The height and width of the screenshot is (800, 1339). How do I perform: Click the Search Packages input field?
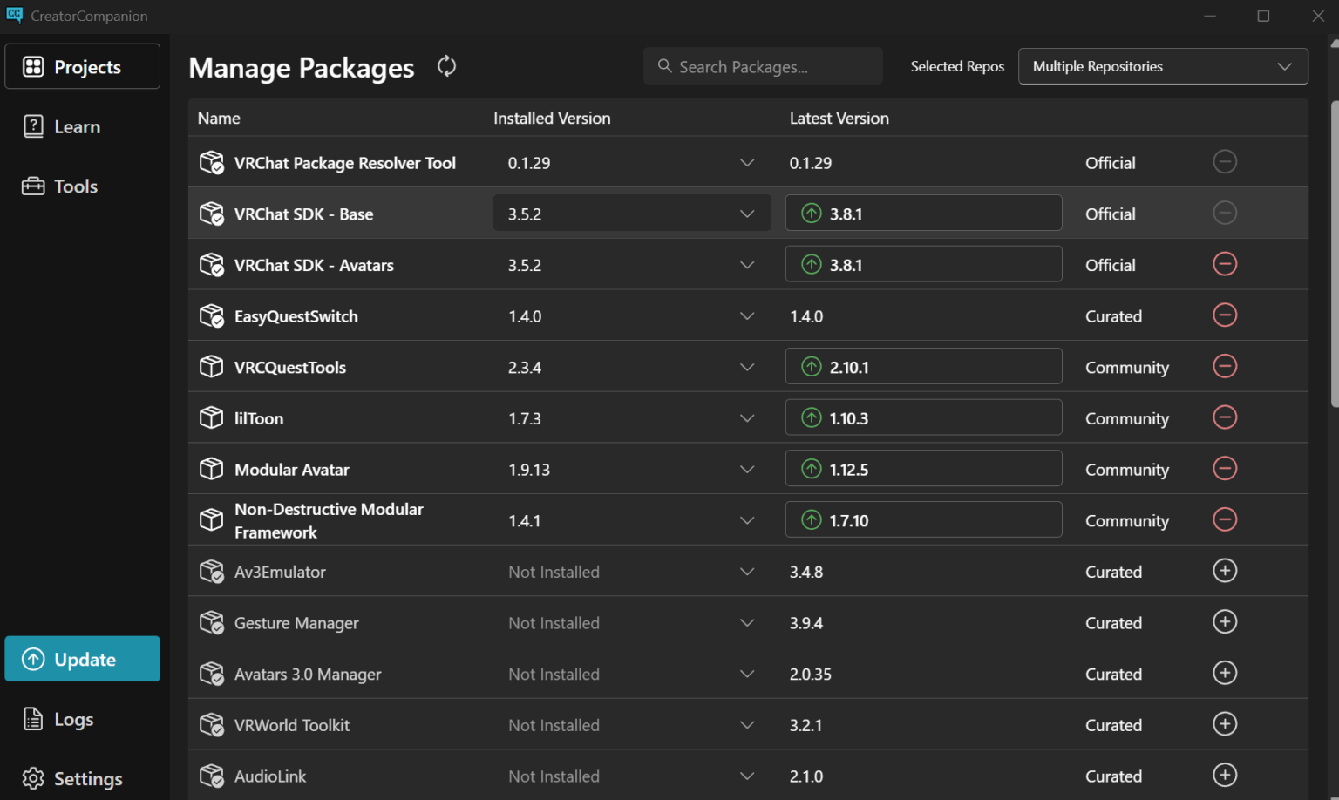(x=764, y=66)
